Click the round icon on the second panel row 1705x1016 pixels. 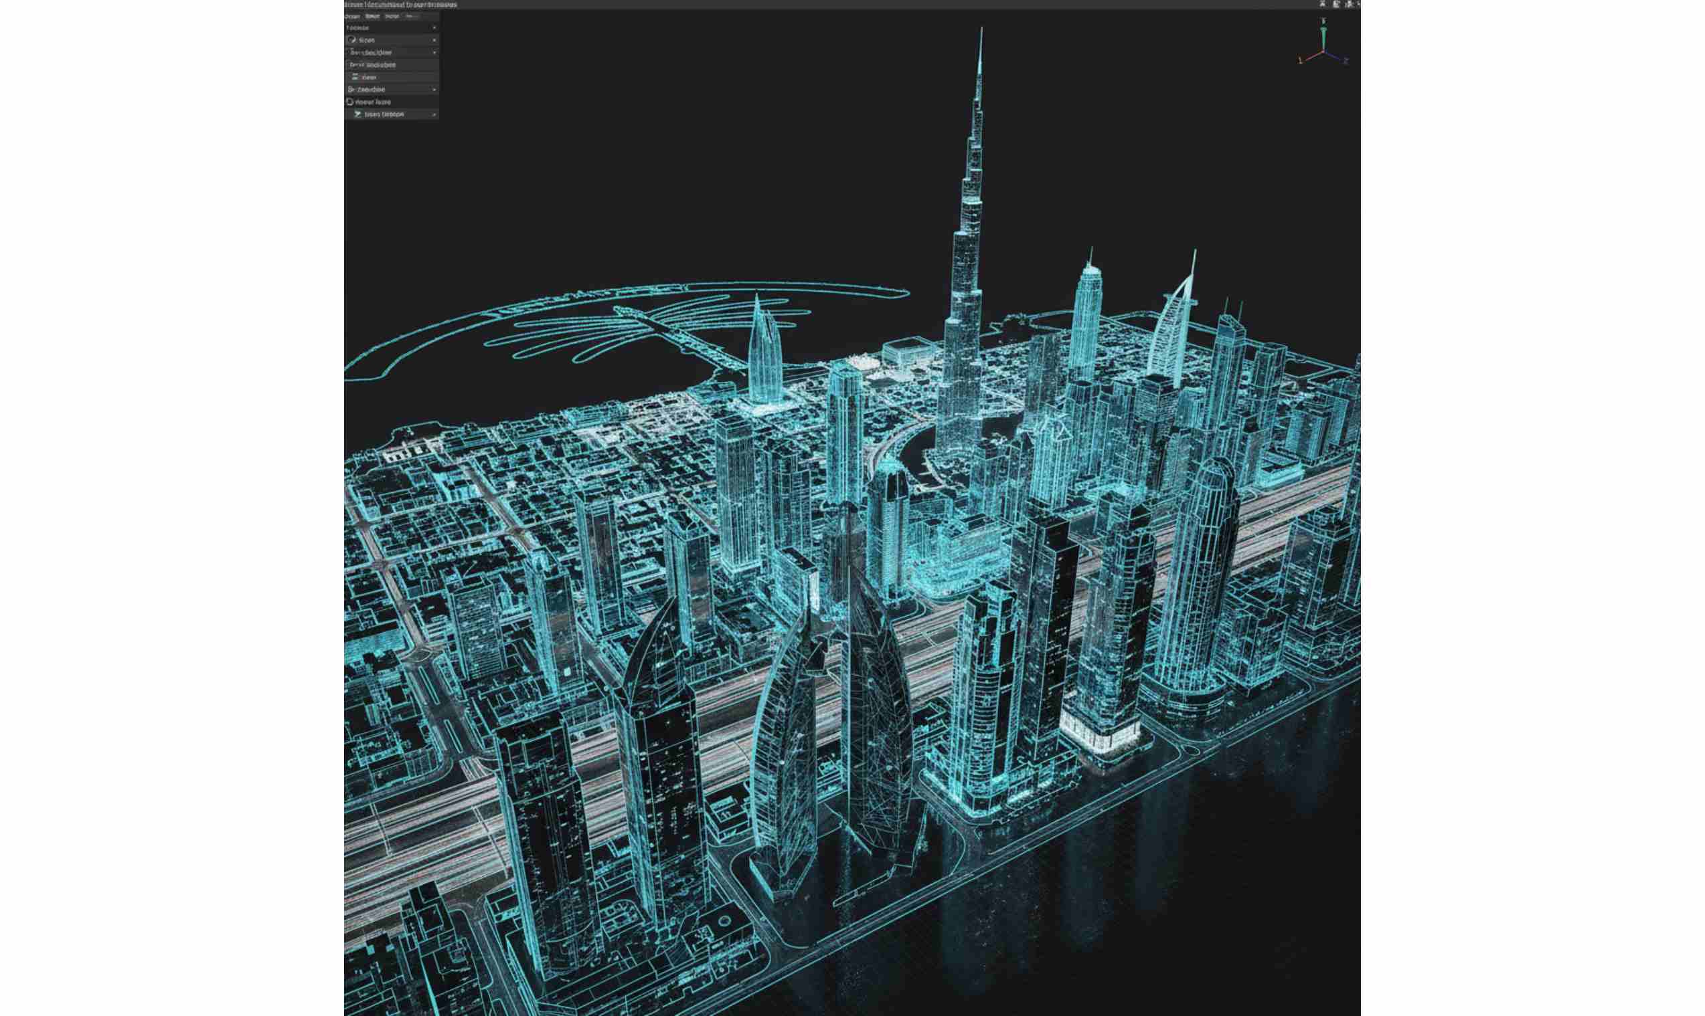coord(352,40)
